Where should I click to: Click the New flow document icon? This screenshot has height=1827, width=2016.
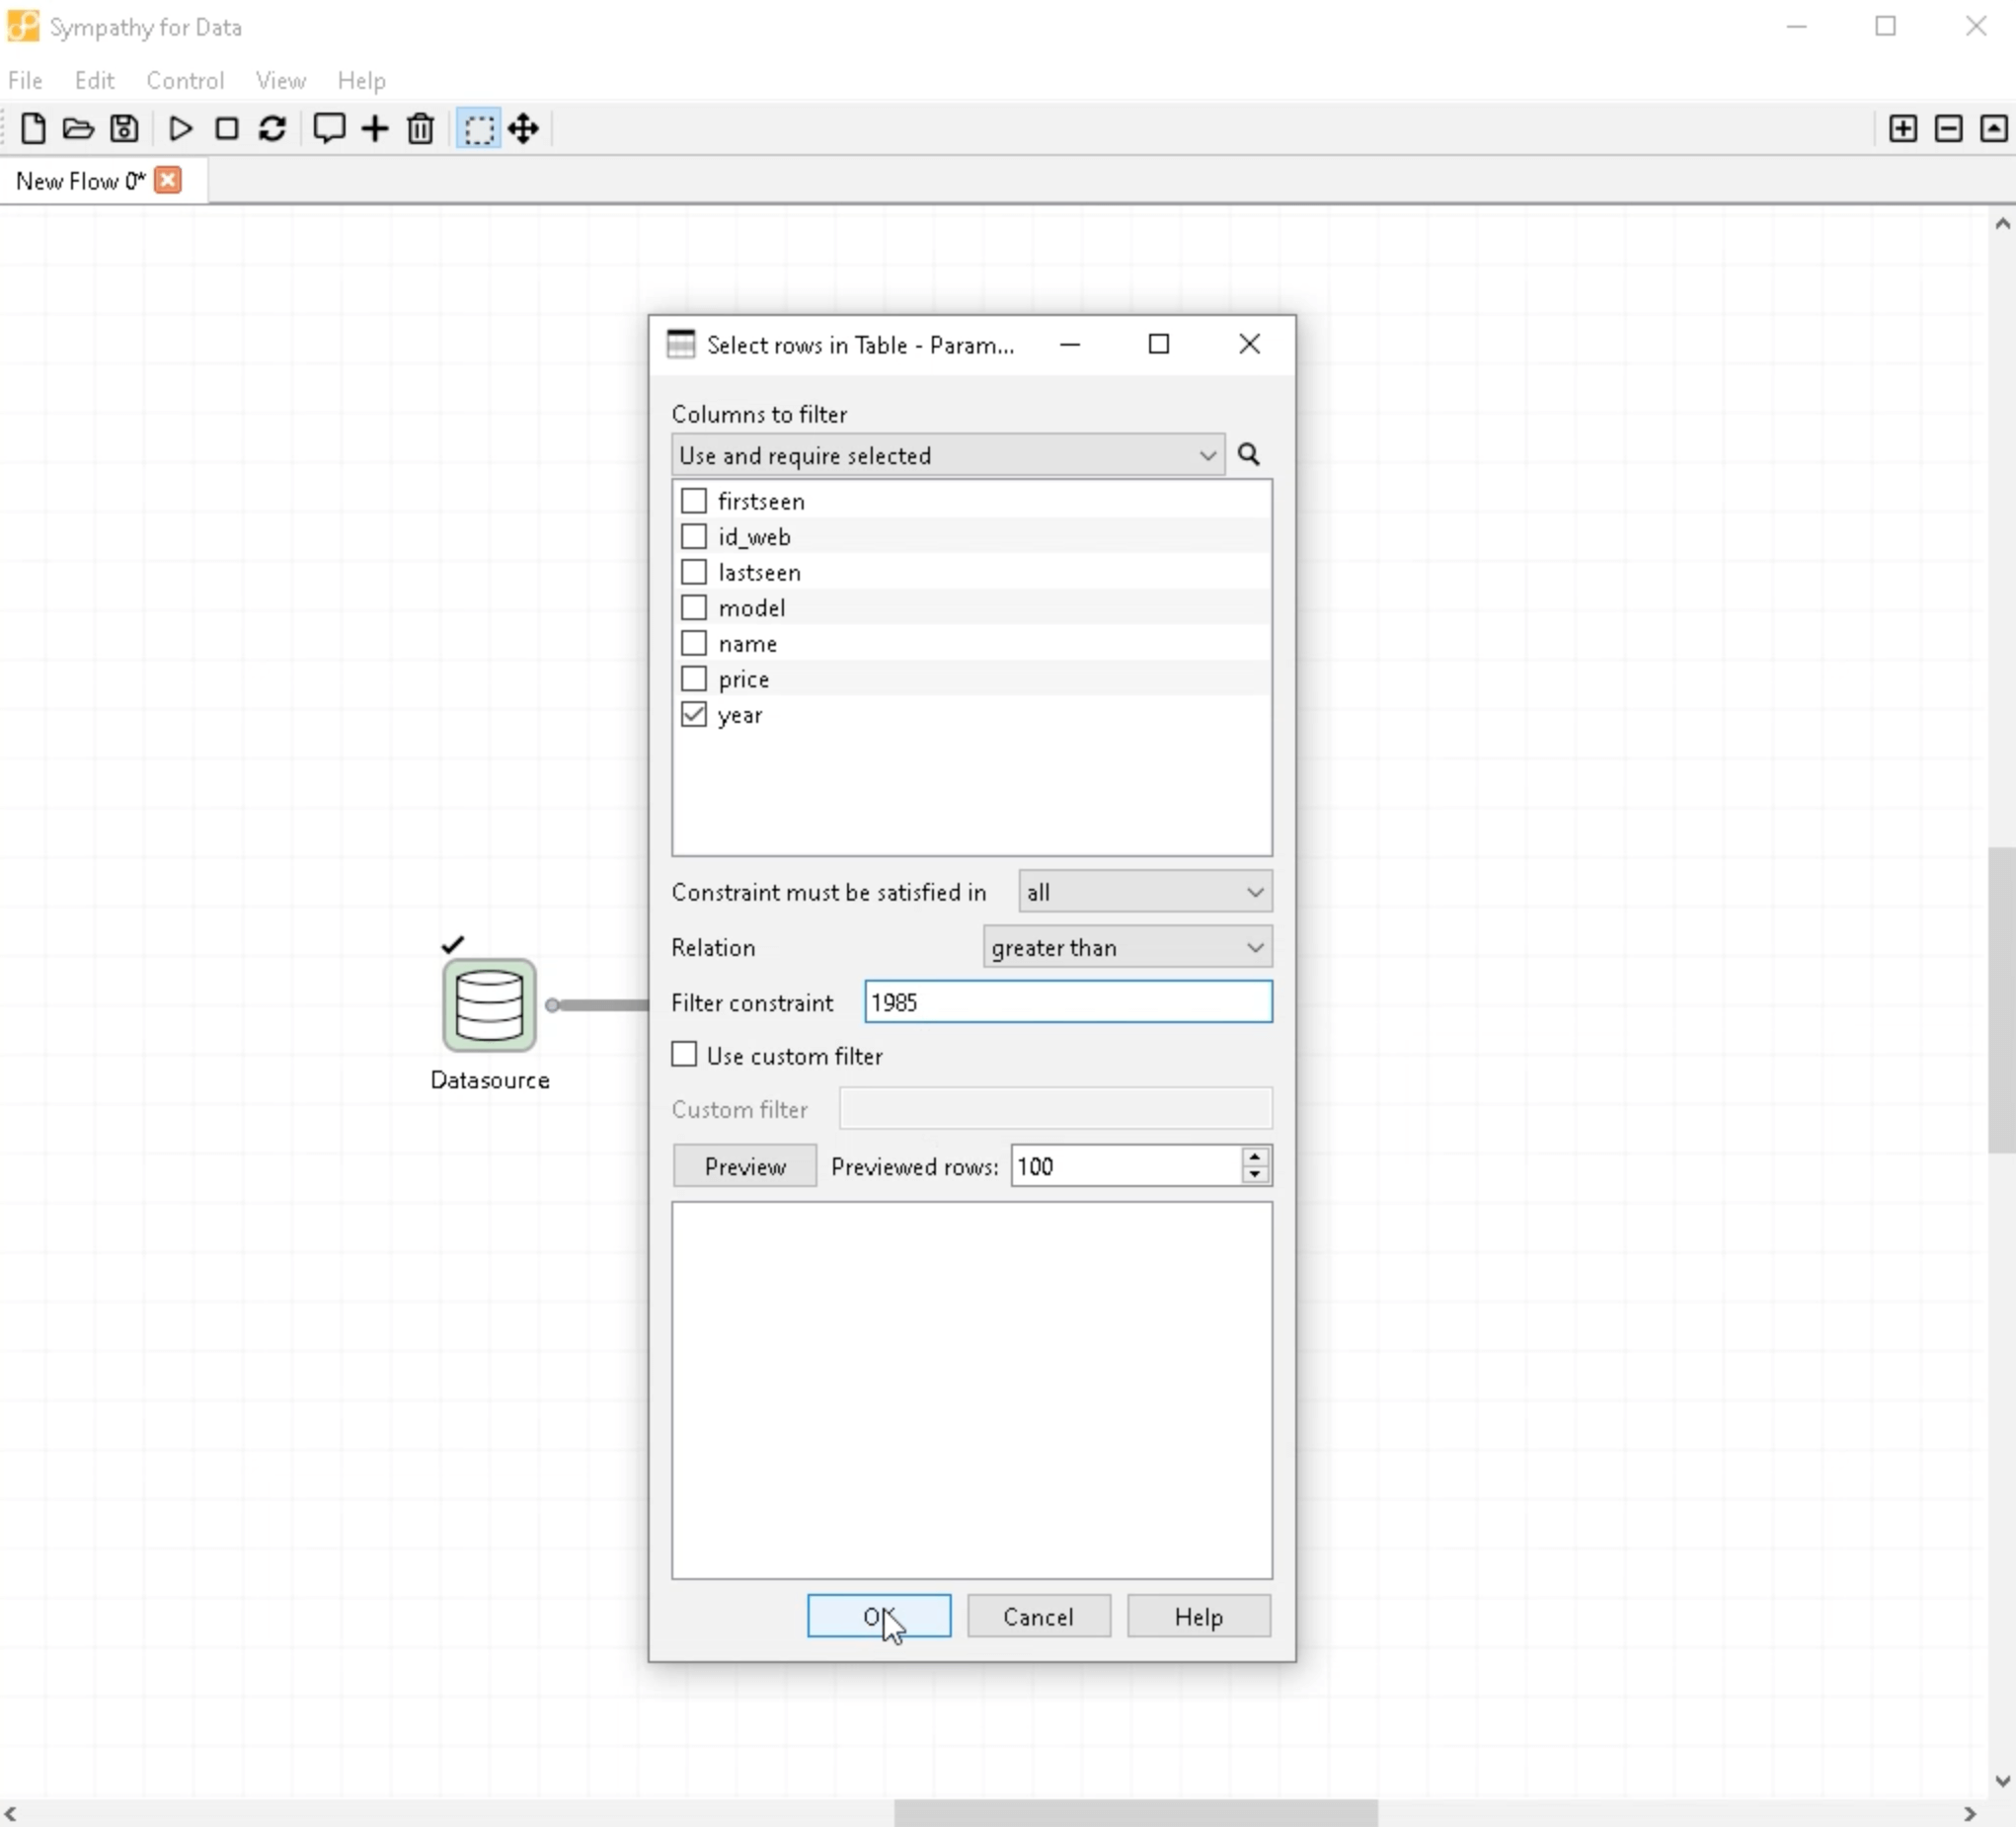click(x=33, y=128)
